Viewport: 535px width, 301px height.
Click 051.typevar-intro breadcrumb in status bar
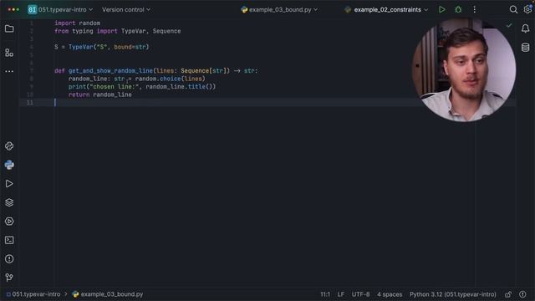click(33, 294)
